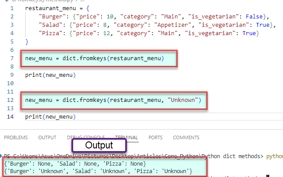
Task: Activate the TERMINAL tab
Action: [x=127, y=137]
